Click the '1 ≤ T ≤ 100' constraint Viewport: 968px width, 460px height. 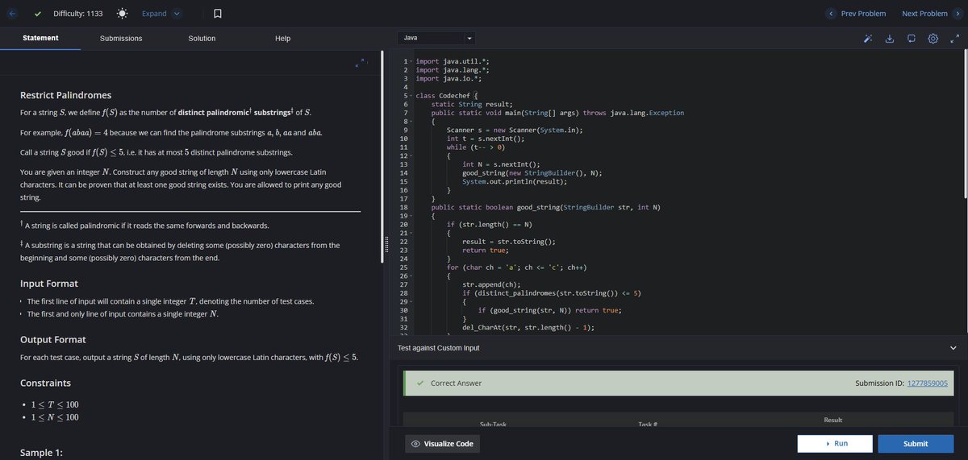pyautogui.click(x=53, y=404)
